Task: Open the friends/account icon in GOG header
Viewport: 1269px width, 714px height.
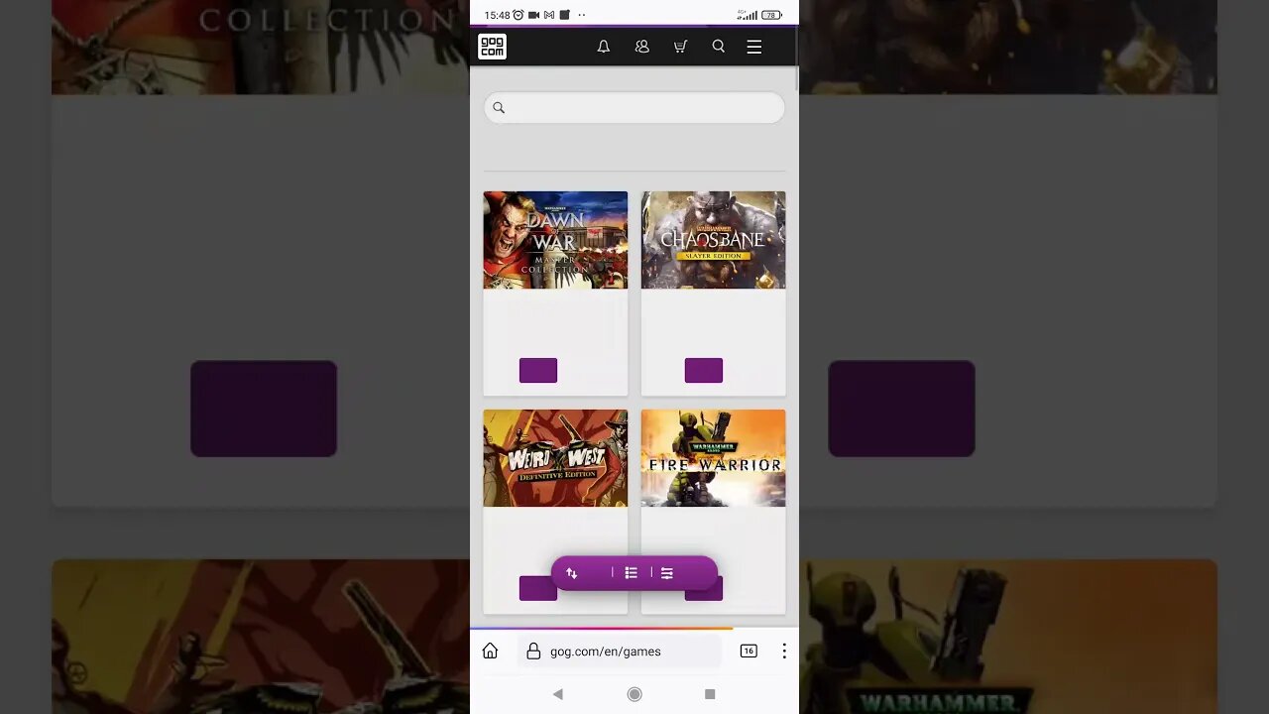Action: [642, 47]
